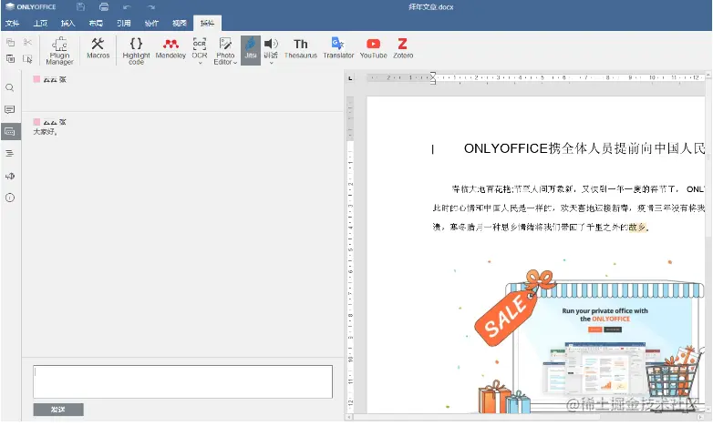Click the feedback megaphone sidebar icon
The image size is (713, 426).
[9, 176]
